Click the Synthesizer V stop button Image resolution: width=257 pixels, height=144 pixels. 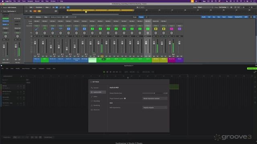(107, 72)
